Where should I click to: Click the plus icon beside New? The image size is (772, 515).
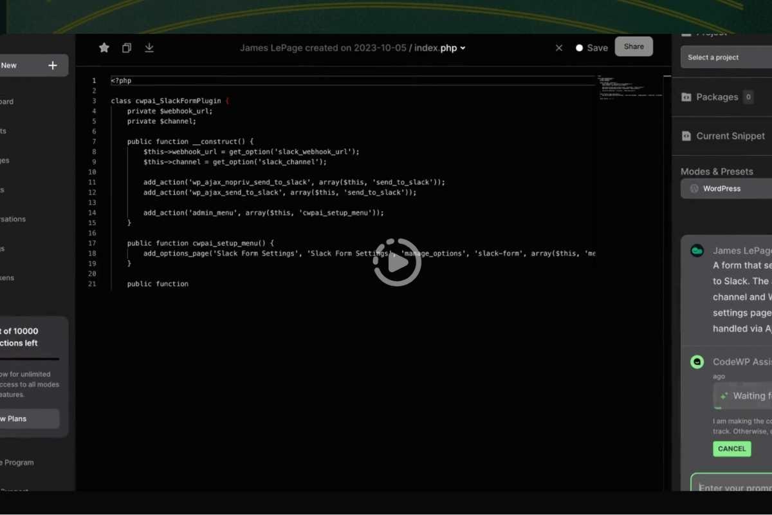click(53, 65)
